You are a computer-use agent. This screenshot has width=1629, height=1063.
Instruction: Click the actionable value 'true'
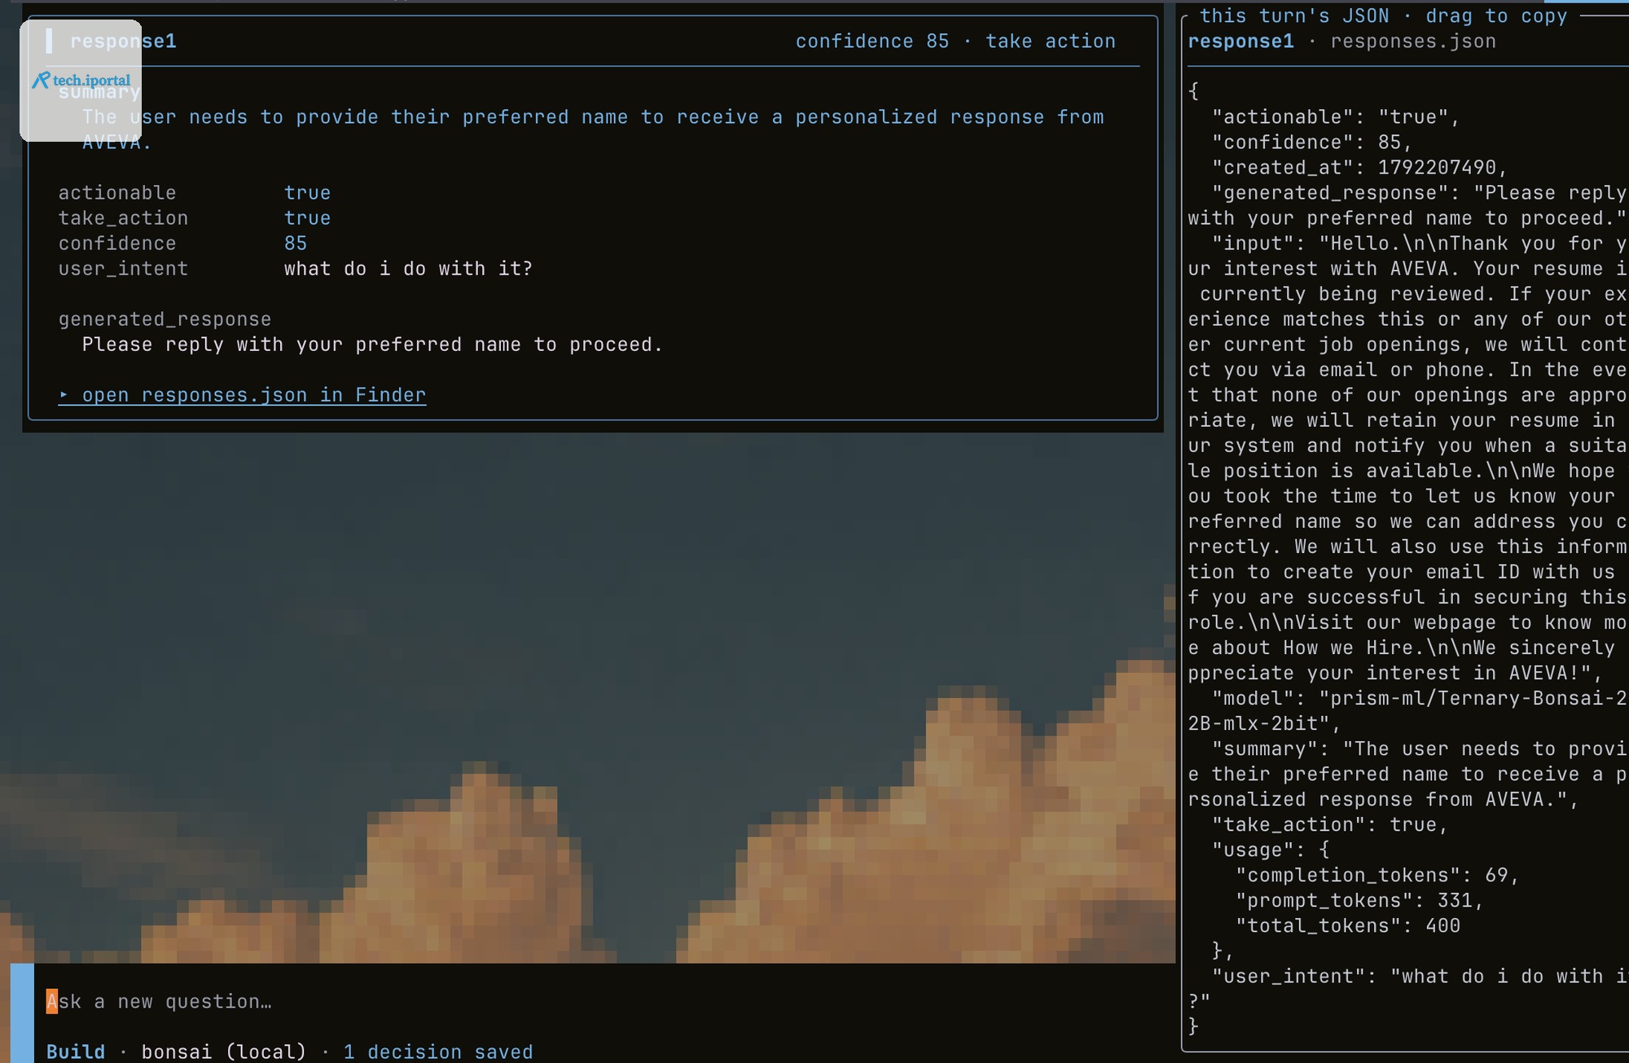point(307,193)
